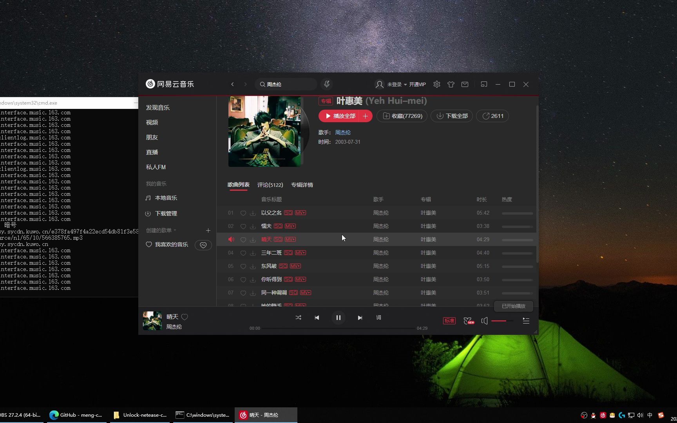Open 视频 in the sidebar

(x=152, y=122)
